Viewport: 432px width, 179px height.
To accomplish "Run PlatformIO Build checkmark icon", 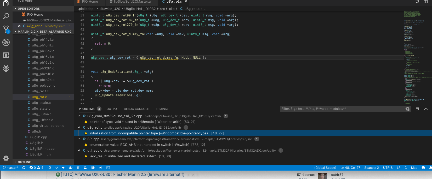I will coord(56,168).
